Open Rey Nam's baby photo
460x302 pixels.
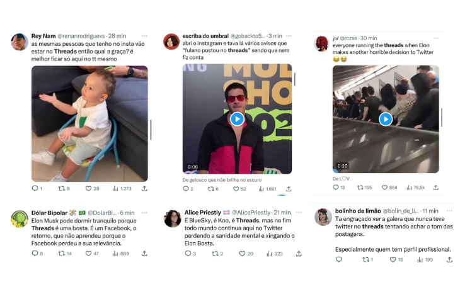[89, 123]
